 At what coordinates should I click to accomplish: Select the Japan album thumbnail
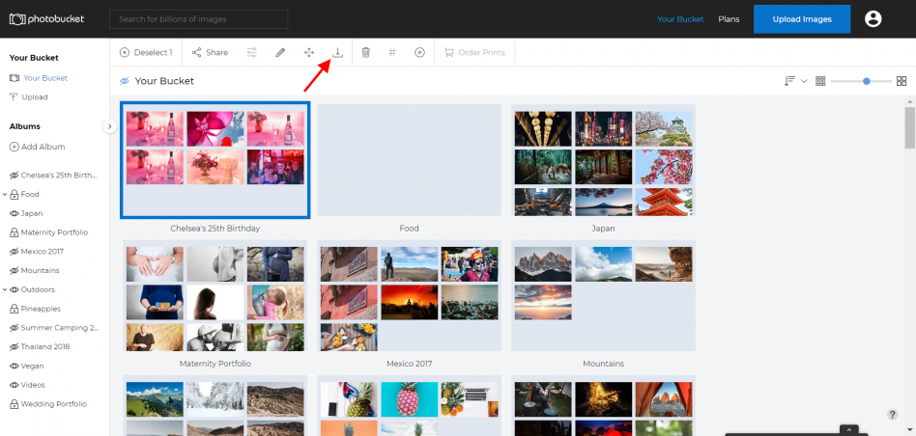click(x=604, y=160)
